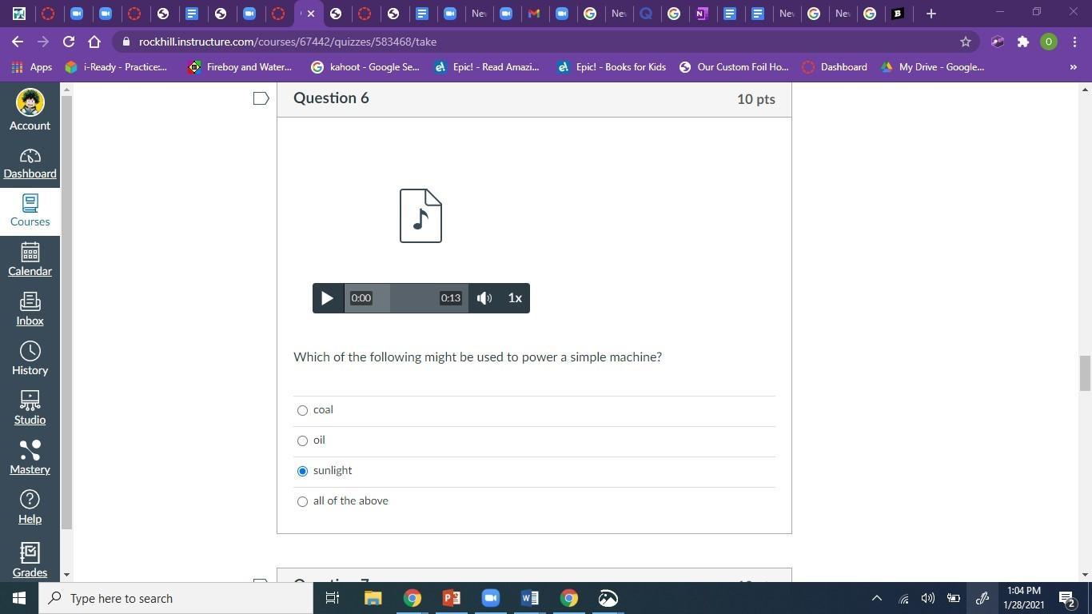Select the "coal" answer option
1092x614 pixels.
point(302,410)
